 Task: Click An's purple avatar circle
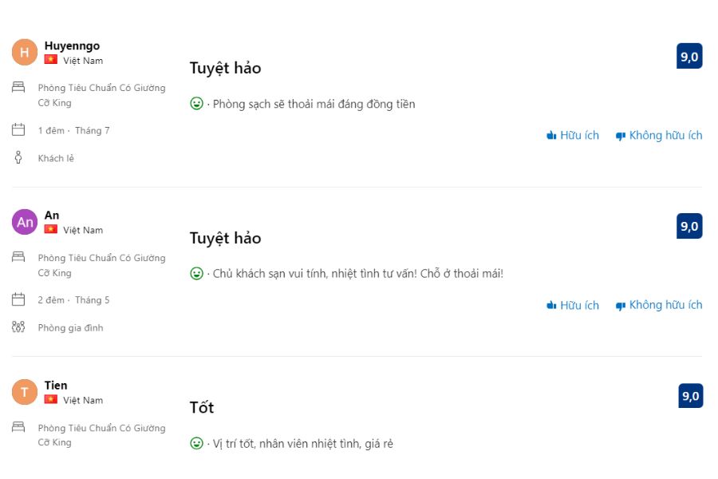pyautogui.click(x=25, y=222)
